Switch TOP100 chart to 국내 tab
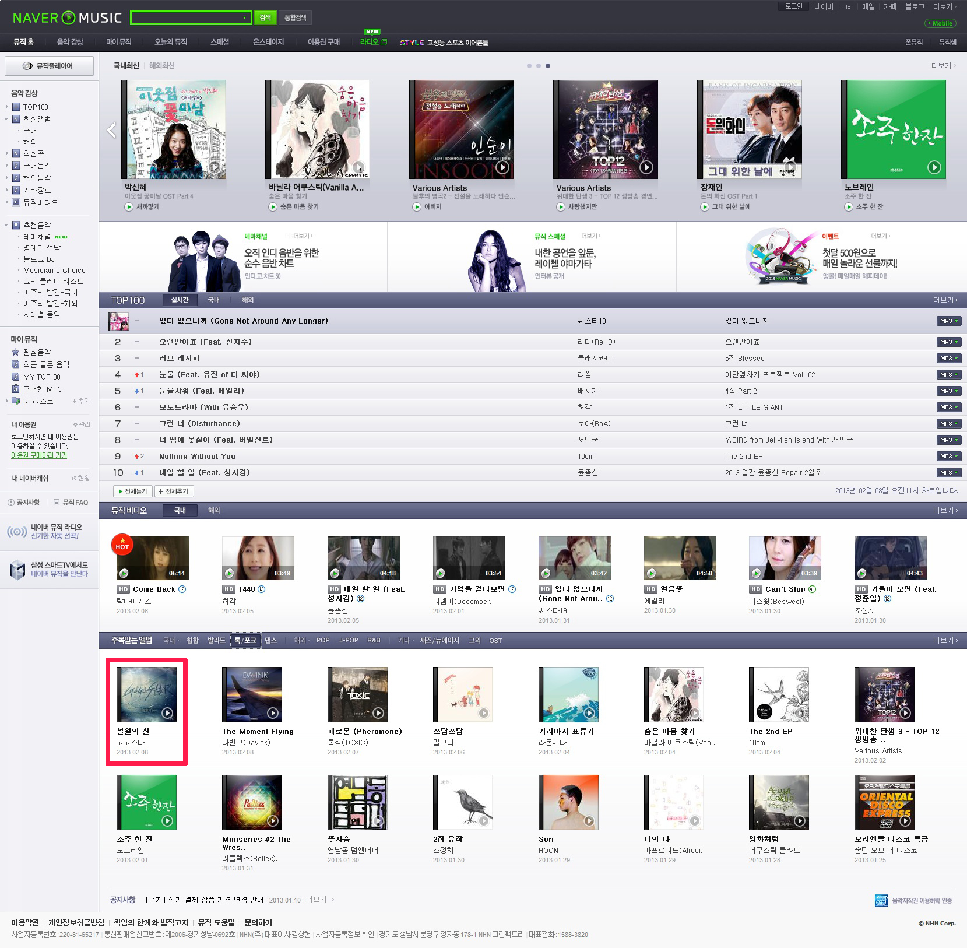The height and width of the screenshot is (948, 967). coord(214,300)
